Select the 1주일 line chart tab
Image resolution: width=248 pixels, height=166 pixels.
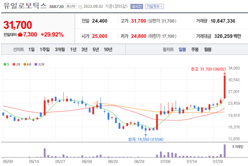[x=44, y=49]
